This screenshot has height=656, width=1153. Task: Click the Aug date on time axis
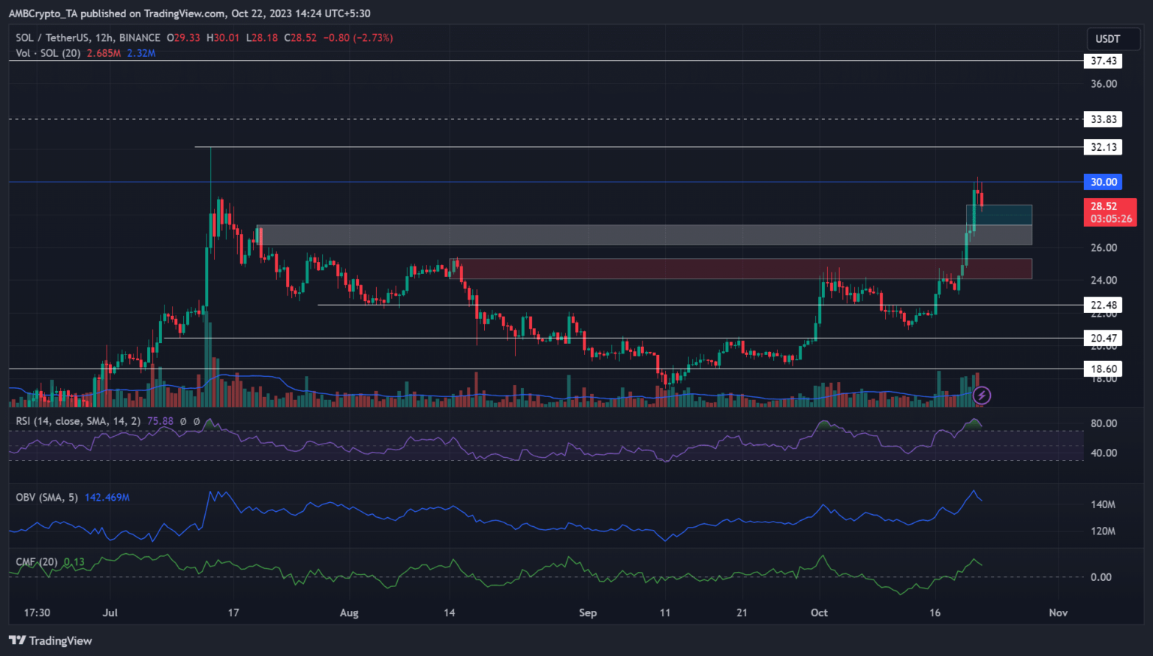[x=349, y=612]
